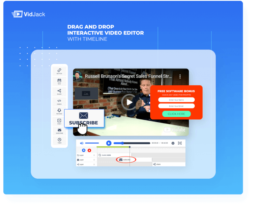253x207 pixels.
Task: Select the image placeholder on the video
Action: pyautogui.click(x=86, y=94)
